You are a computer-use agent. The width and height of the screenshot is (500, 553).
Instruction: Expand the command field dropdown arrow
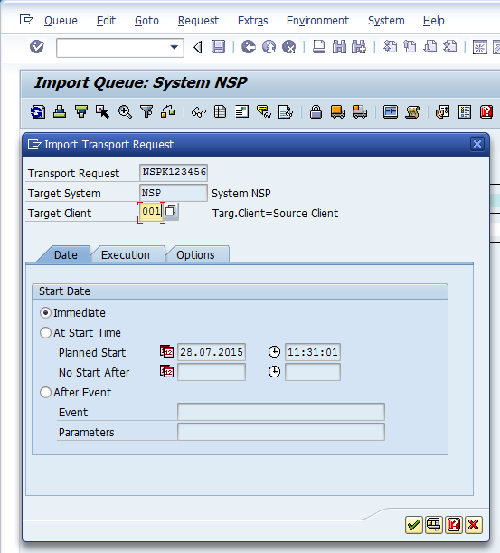click(x=175, y=47)
